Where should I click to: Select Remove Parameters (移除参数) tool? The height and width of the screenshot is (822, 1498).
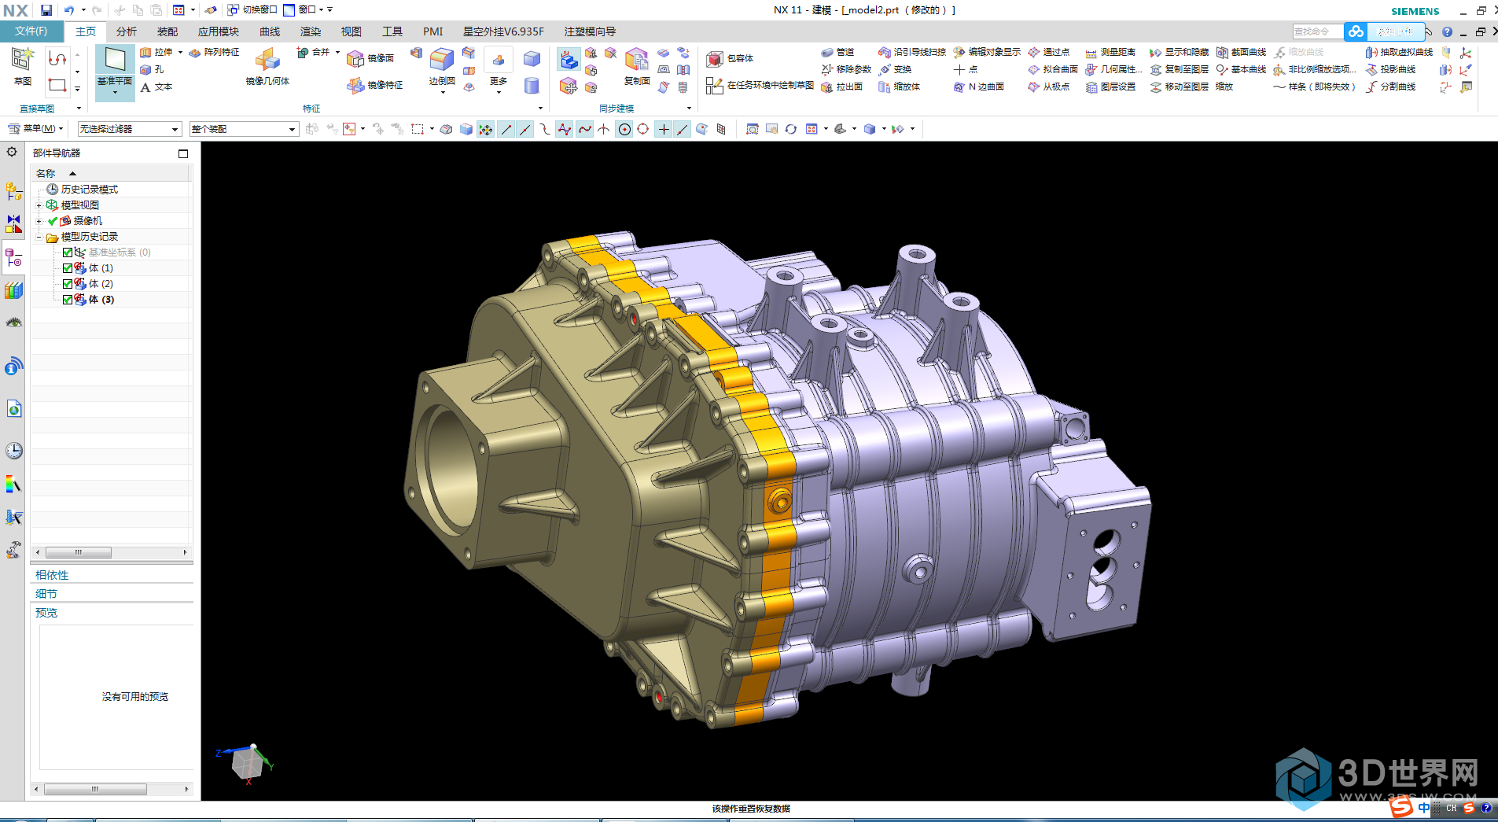(x=846, y=69)
